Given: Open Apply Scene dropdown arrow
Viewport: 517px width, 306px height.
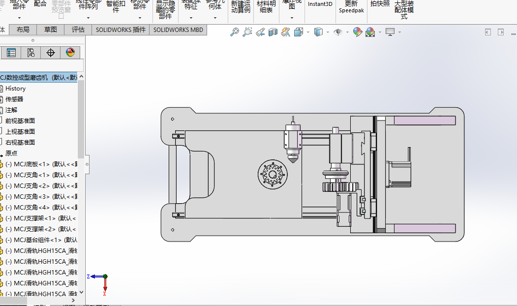Looking at the screenshot, I should click(x=380, y=32).
